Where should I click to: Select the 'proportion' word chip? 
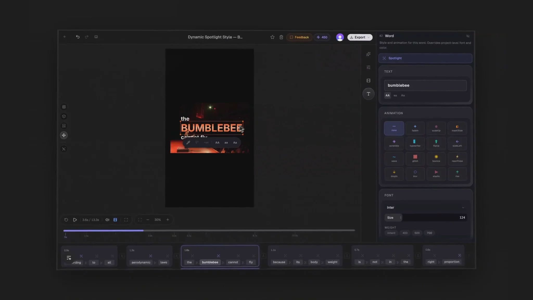tap(452, 262)
